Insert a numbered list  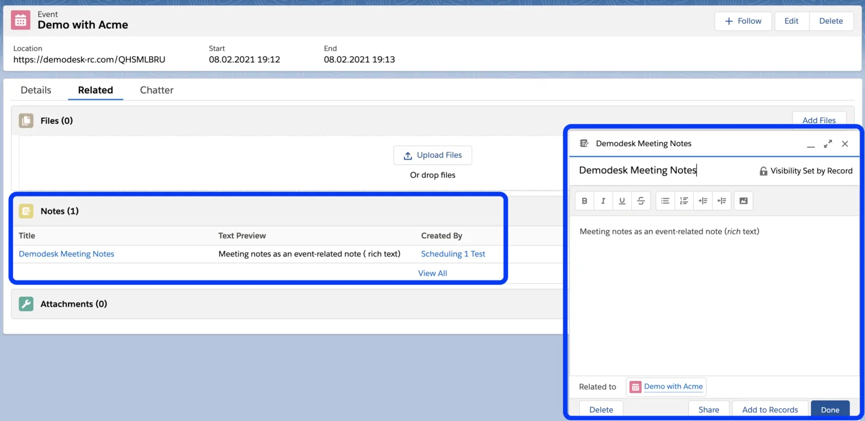click(684, 201)
